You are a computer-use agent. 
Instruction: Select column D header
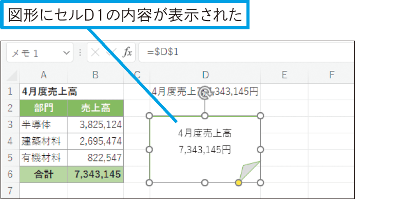(205, 75)
